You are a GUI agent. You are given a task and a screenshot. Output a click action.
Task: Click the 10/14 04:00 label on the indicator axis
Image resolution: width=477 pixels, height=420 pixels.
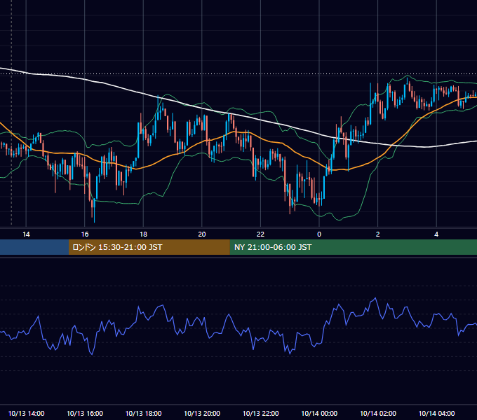pos(436,413)
